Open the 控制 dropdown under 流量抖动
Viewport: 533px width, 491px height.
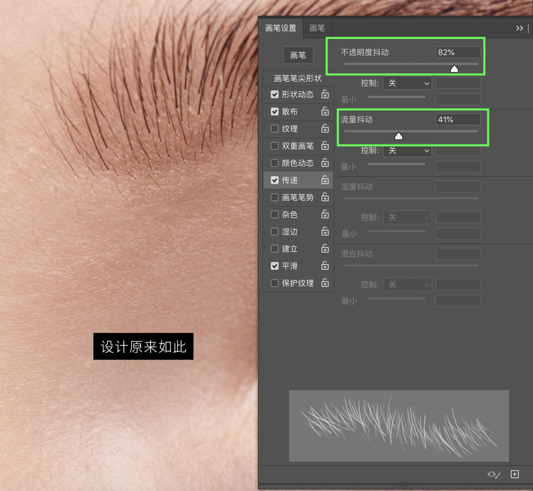[407, 150]
